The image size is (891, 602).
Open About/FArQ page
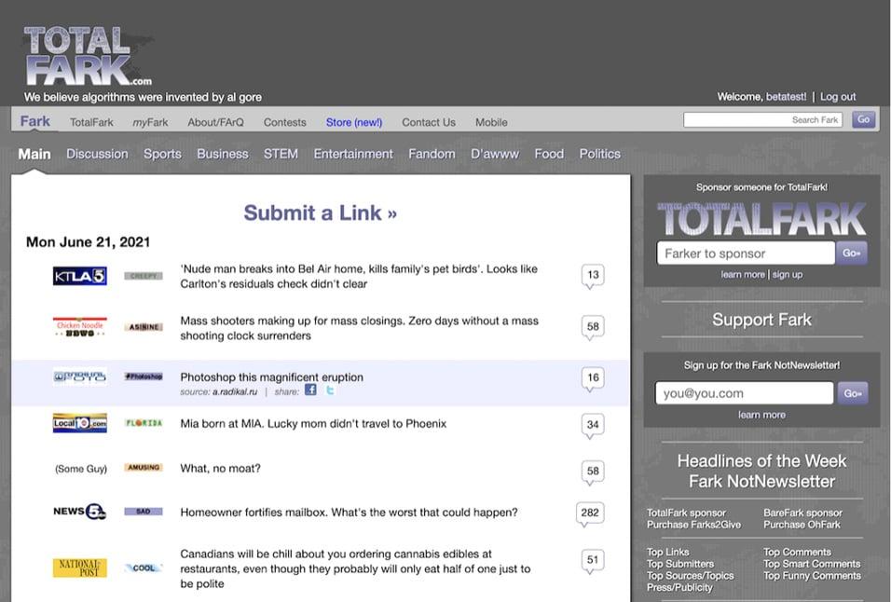click(x=216, y=122)
